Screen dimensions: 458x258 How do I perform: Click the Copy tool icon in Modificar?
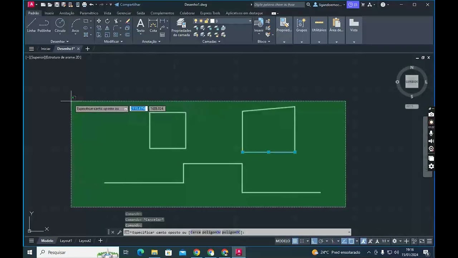(x=99, y=28)
